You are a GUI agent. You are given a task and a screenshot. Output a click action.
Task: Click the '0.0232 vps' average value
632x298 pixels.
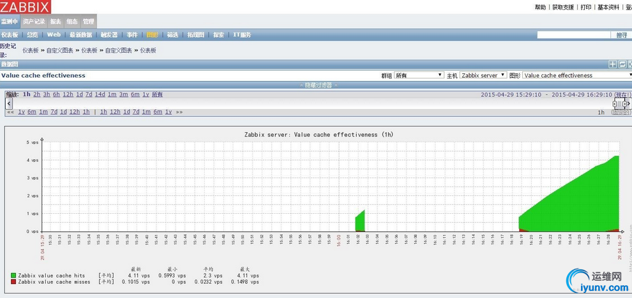(x=208, y=282)
